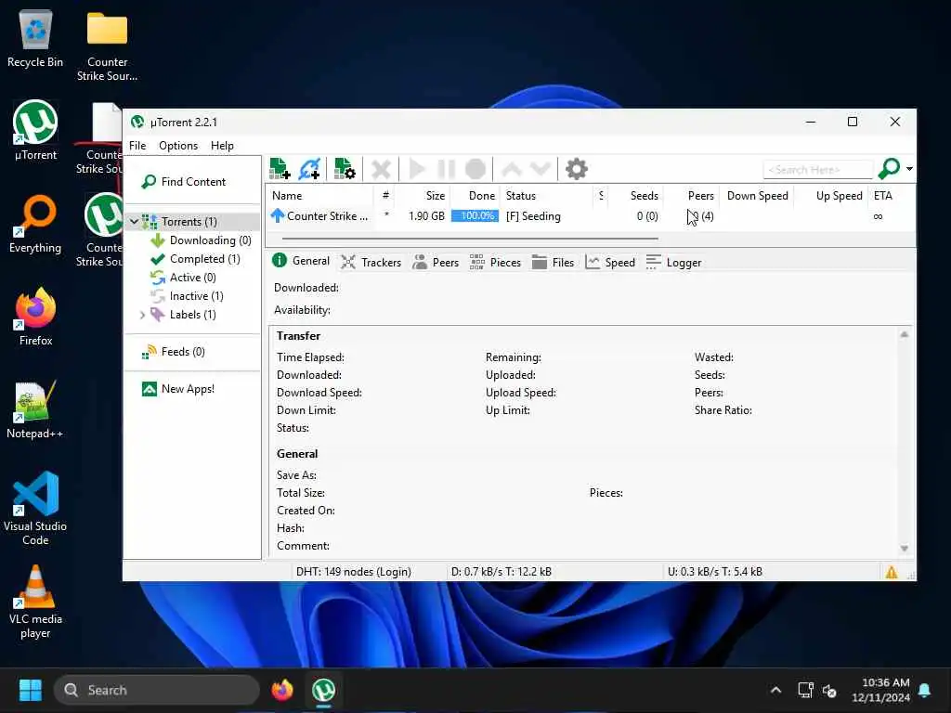Switch to the Speed tab

click(609, 262)
